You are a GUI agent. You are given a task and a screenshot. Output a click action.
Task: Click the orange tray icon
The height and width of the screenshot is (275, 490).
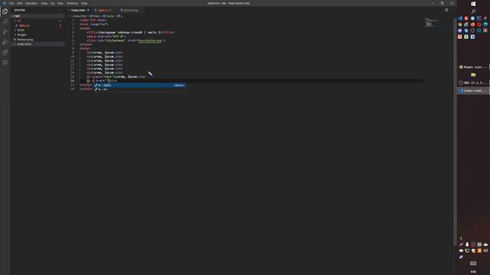479,251
